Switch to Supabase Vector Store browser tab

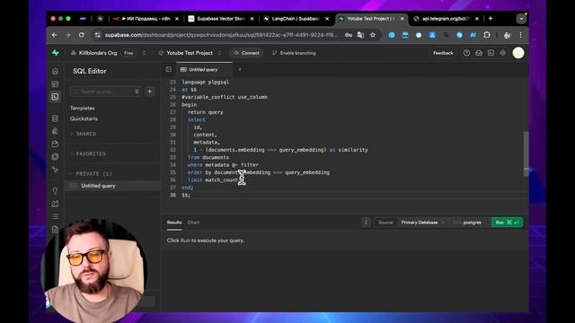(220, 18)
